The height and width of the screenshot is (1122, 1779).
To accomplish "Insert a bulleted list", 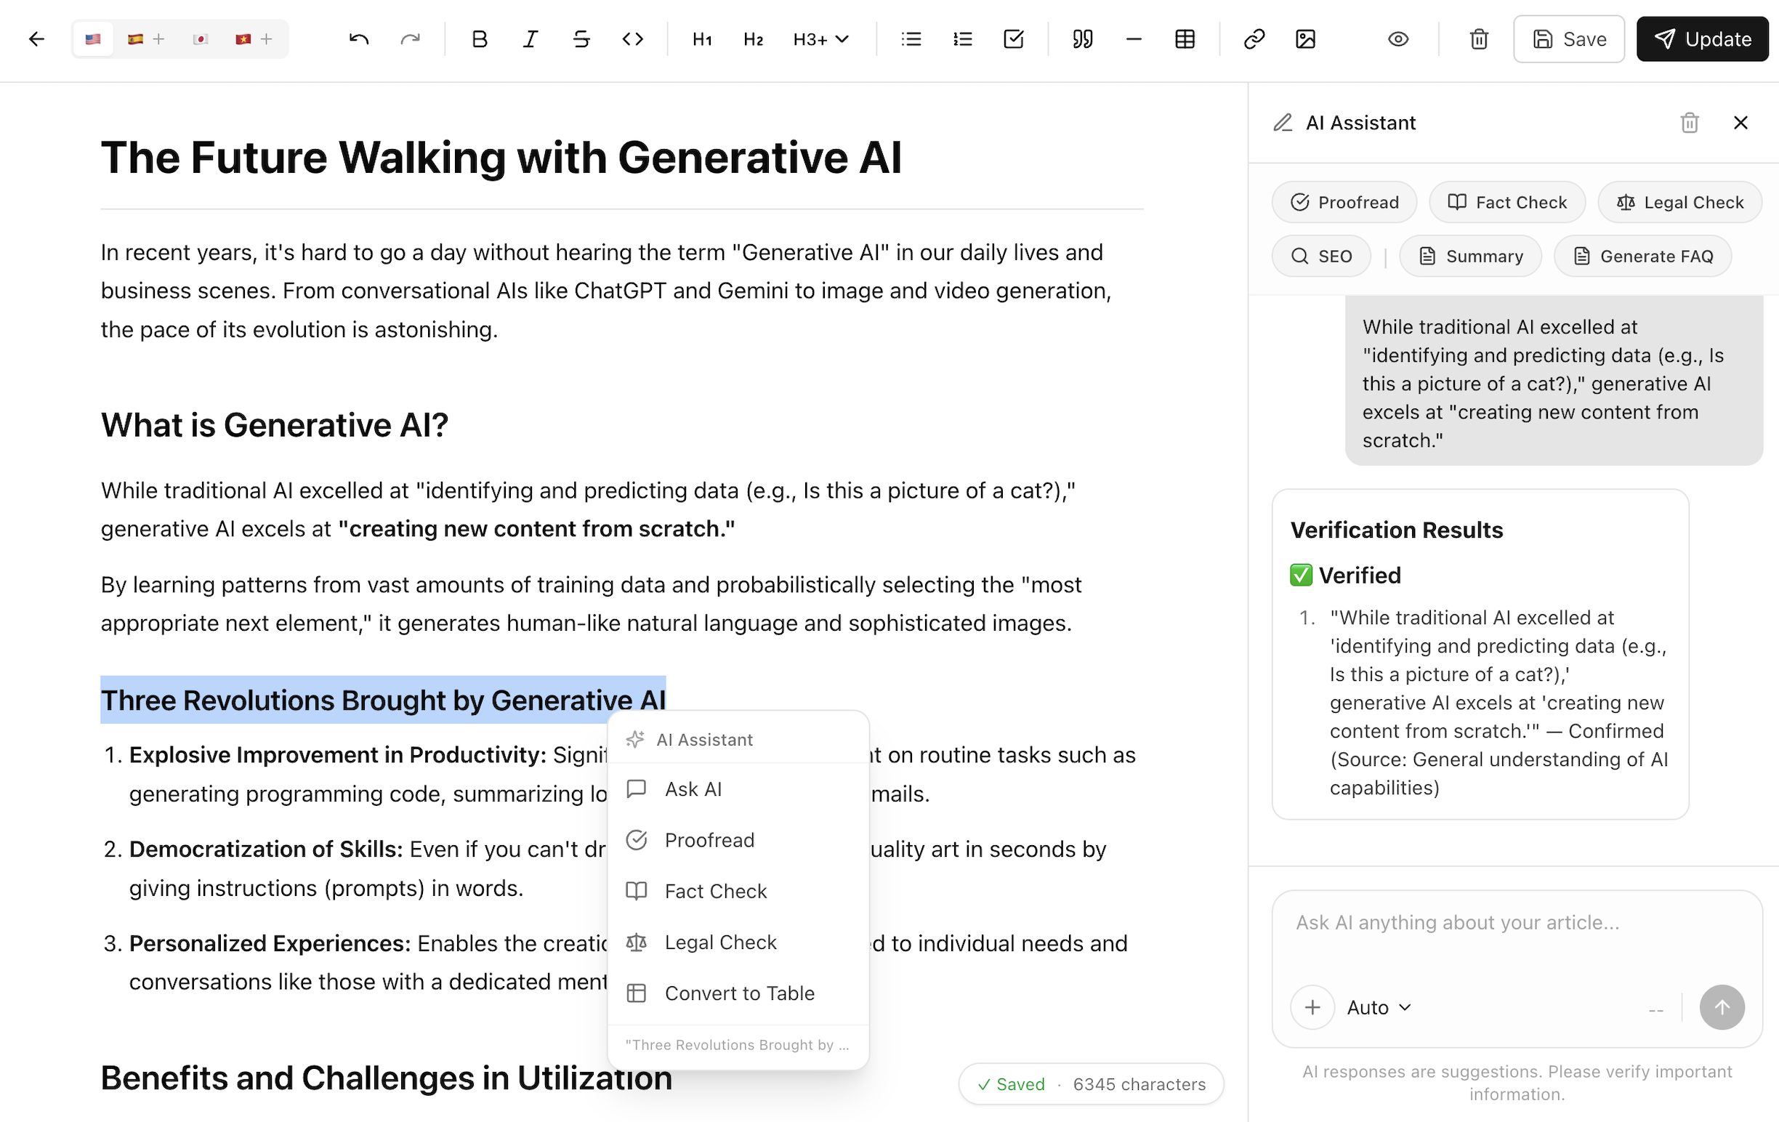I will click(x=911, y=39).
